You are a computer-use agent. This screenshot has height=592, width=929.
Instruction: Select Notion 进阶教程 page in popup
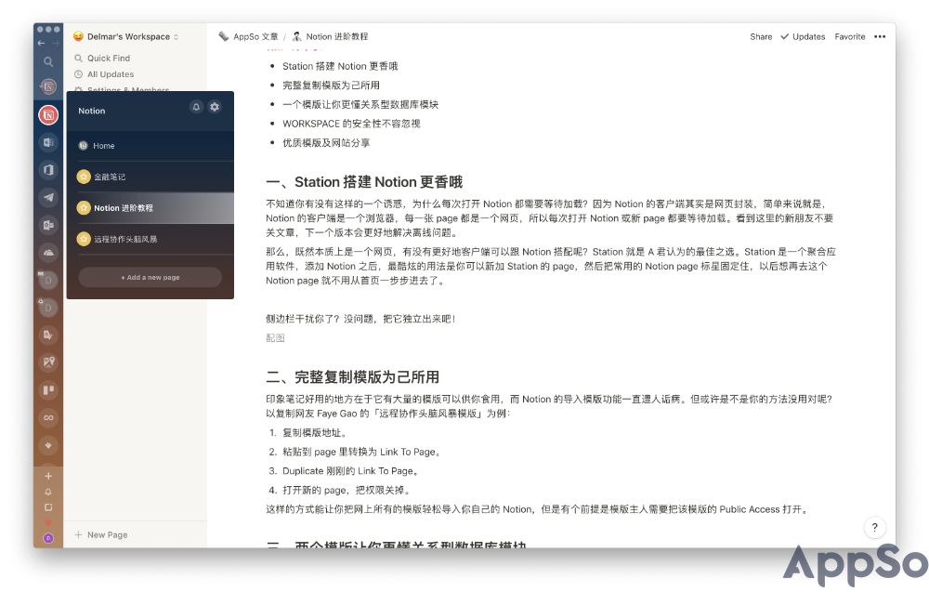(x=150, y=208)
